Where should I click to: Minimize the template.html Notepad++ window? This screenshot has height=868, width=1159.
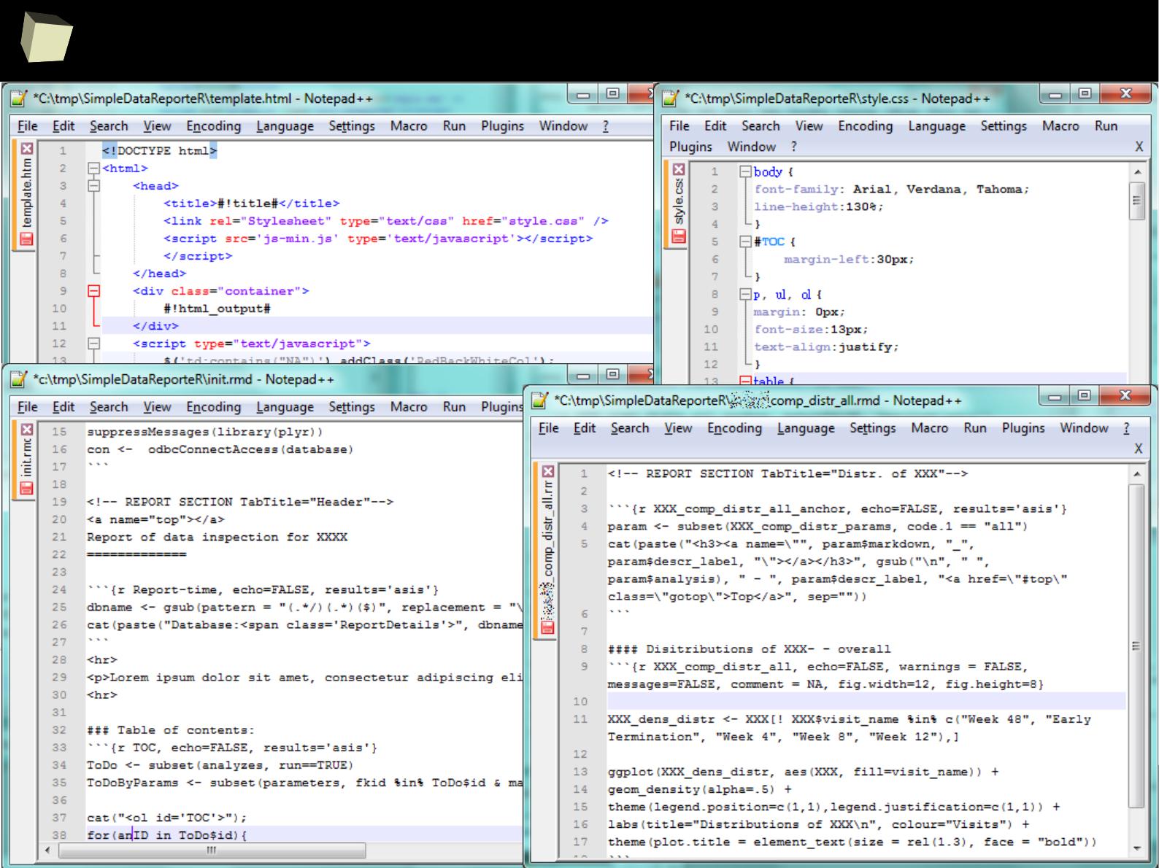click(x=582, y=94)
